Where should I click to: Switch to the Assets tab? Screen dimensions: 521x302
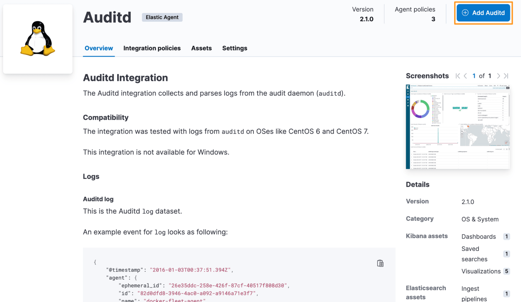(201, 48)
